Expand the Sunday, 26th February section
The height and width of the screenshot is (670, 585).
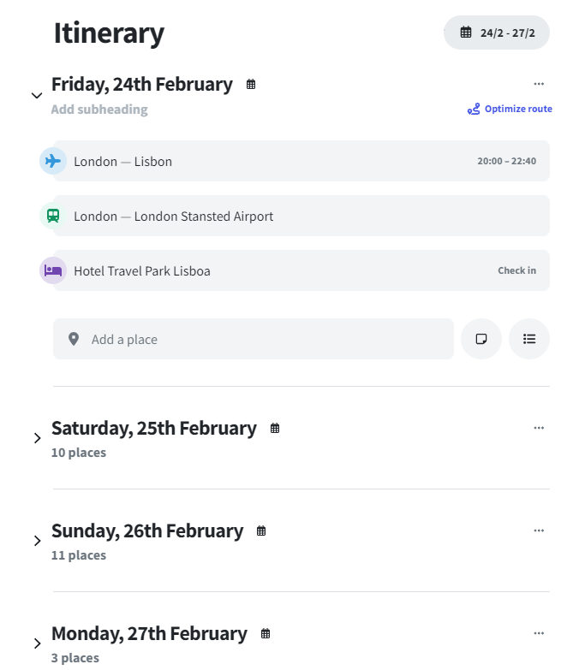pos(37,541)
